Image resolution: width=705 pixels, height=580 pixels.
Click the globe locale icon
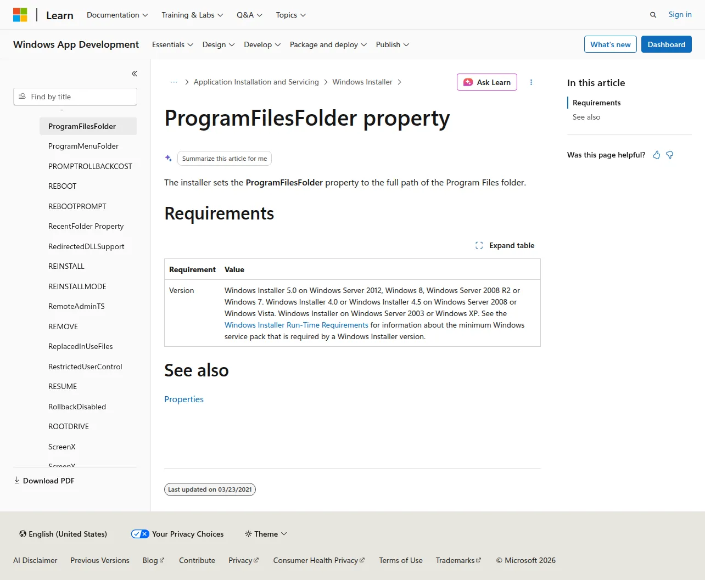point(23,534)
